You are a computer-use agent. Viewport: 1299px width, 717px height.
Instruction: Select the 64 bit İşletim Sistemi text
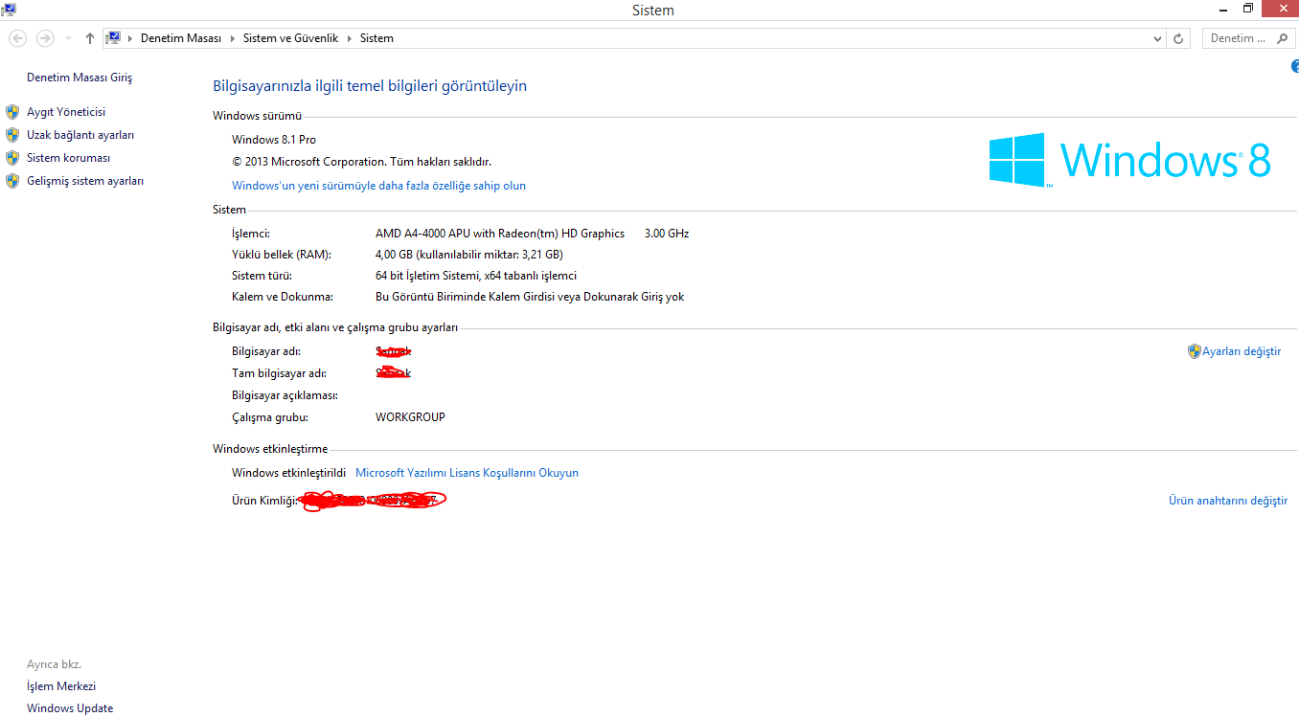click(x=476, y=276)
